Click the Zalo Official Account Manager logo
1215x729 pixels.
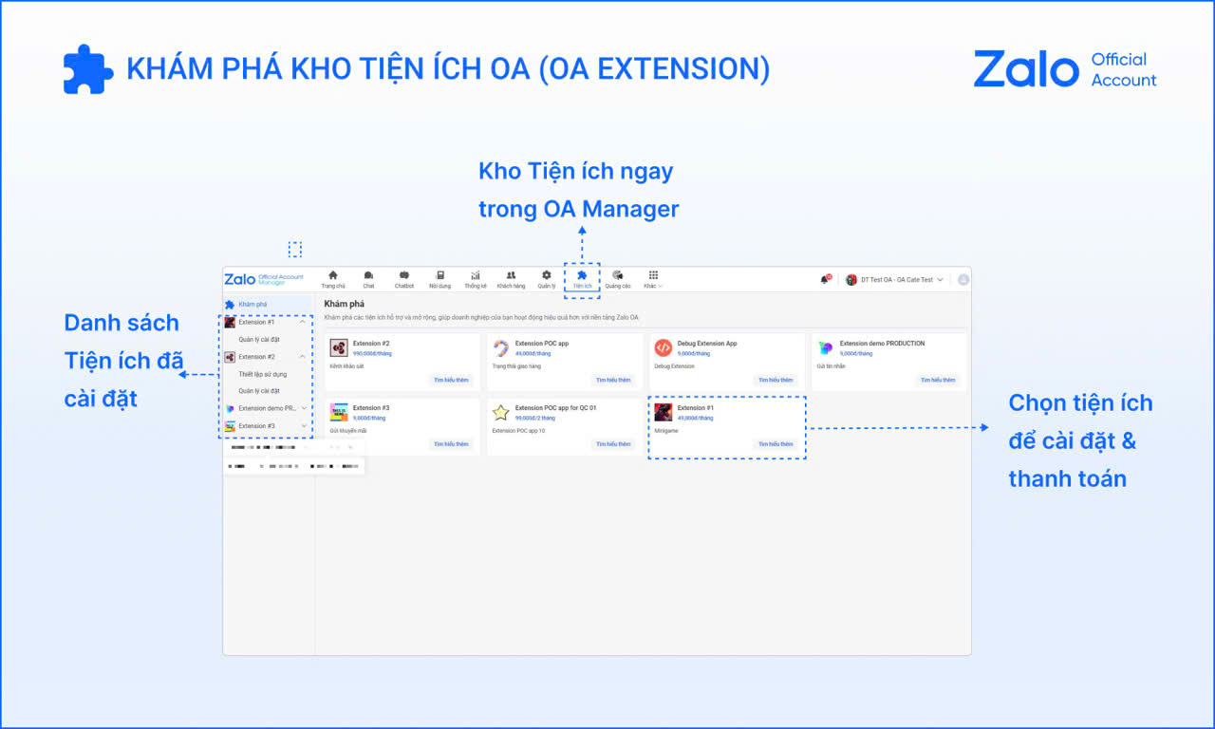[x=264, y=279]
